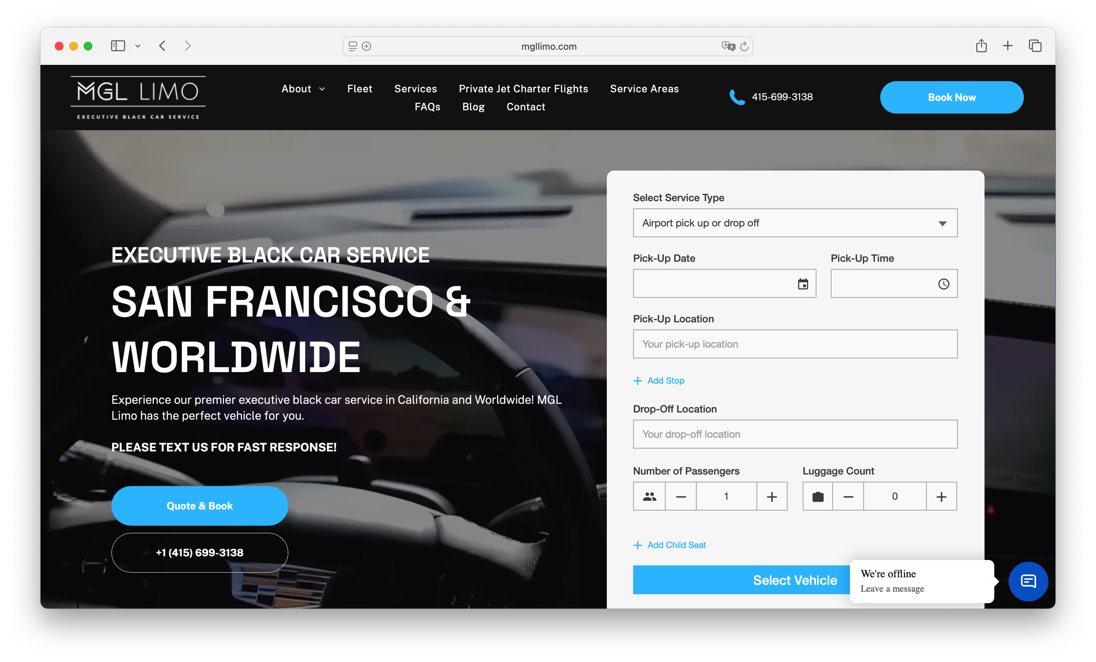Open the Select Service Type dropdown
The image size is (1096, 662).
(x=795, y=223)
